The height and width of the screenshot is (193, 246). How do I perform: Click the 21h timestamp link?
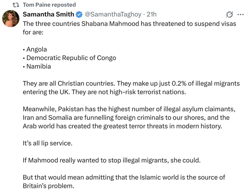[x=151, y=14]
